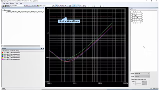Click the red graph icon before printer
The image size is (160, 90).
click(80, 6)
